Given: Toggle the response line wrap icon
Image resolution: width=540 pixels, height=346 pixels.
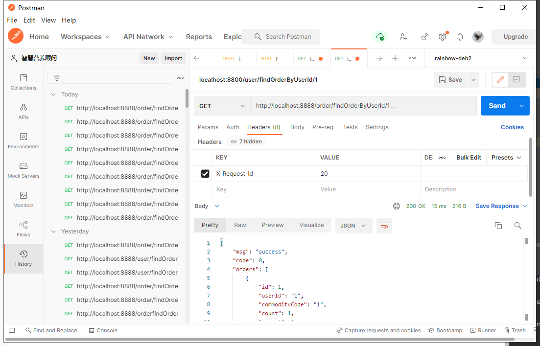Looking at the screenshot, I should [x=384, y=226].
